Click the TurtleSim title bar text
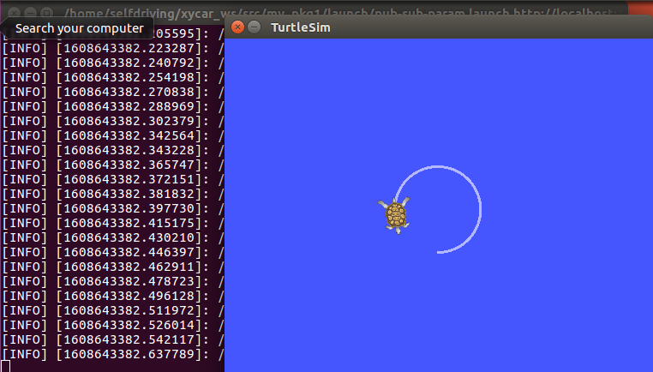 point(301,27)
